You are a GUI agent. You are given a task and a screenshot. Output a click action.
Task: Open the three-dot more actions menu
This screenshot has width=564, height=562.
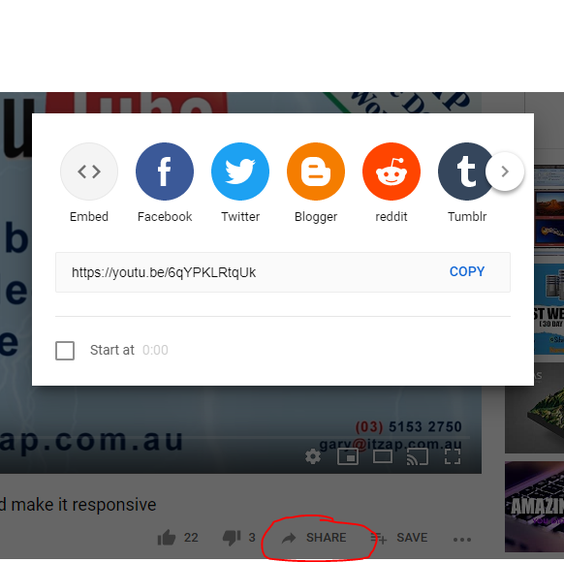(x=462, y=540)
